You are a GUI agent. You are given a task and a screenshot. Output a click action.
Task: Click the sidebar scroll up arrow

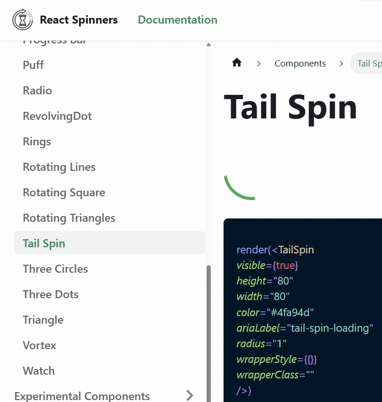208,45
